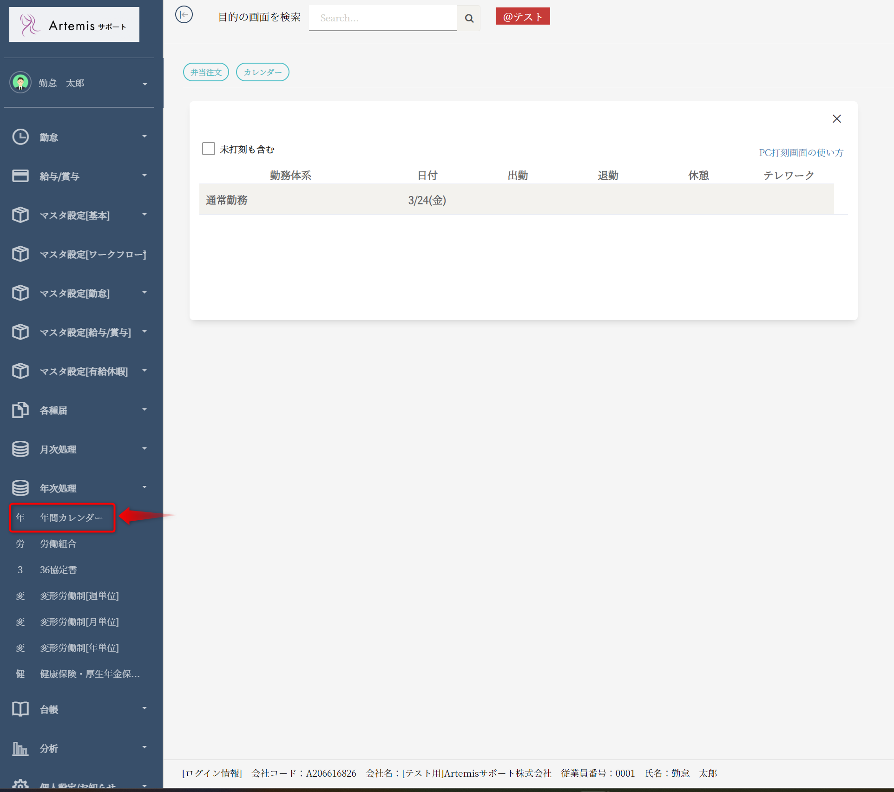
Task: Click the box icon for マスタ設定[基本]
Action: (x=20, y=215)
